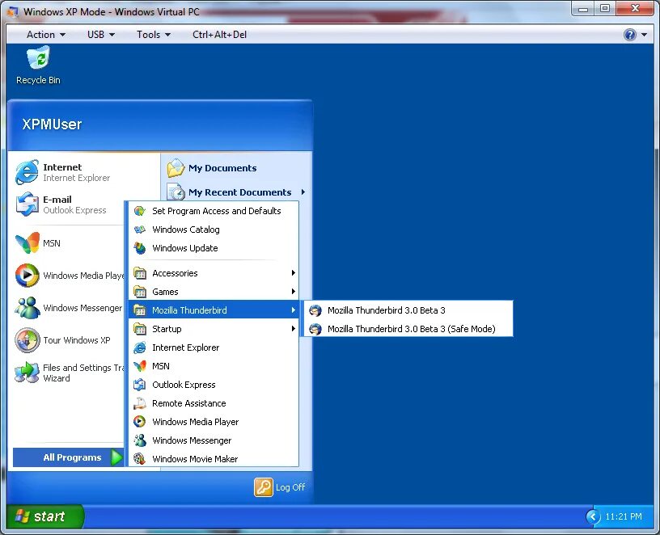Launch Mozilla Thunderbird 3.0 Beta 3
This screenshot has width=660, height=535.
[x=408, y=310]
